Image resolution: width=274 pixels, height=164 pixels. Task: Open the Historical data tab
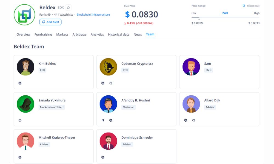tap(119, 34)
